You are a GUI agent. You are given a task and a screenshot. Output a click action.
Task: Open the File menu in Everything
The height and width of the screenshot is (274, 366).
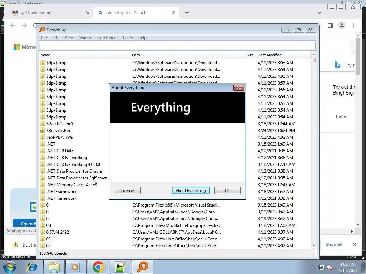pyautogui.click(x=44, y=37)
